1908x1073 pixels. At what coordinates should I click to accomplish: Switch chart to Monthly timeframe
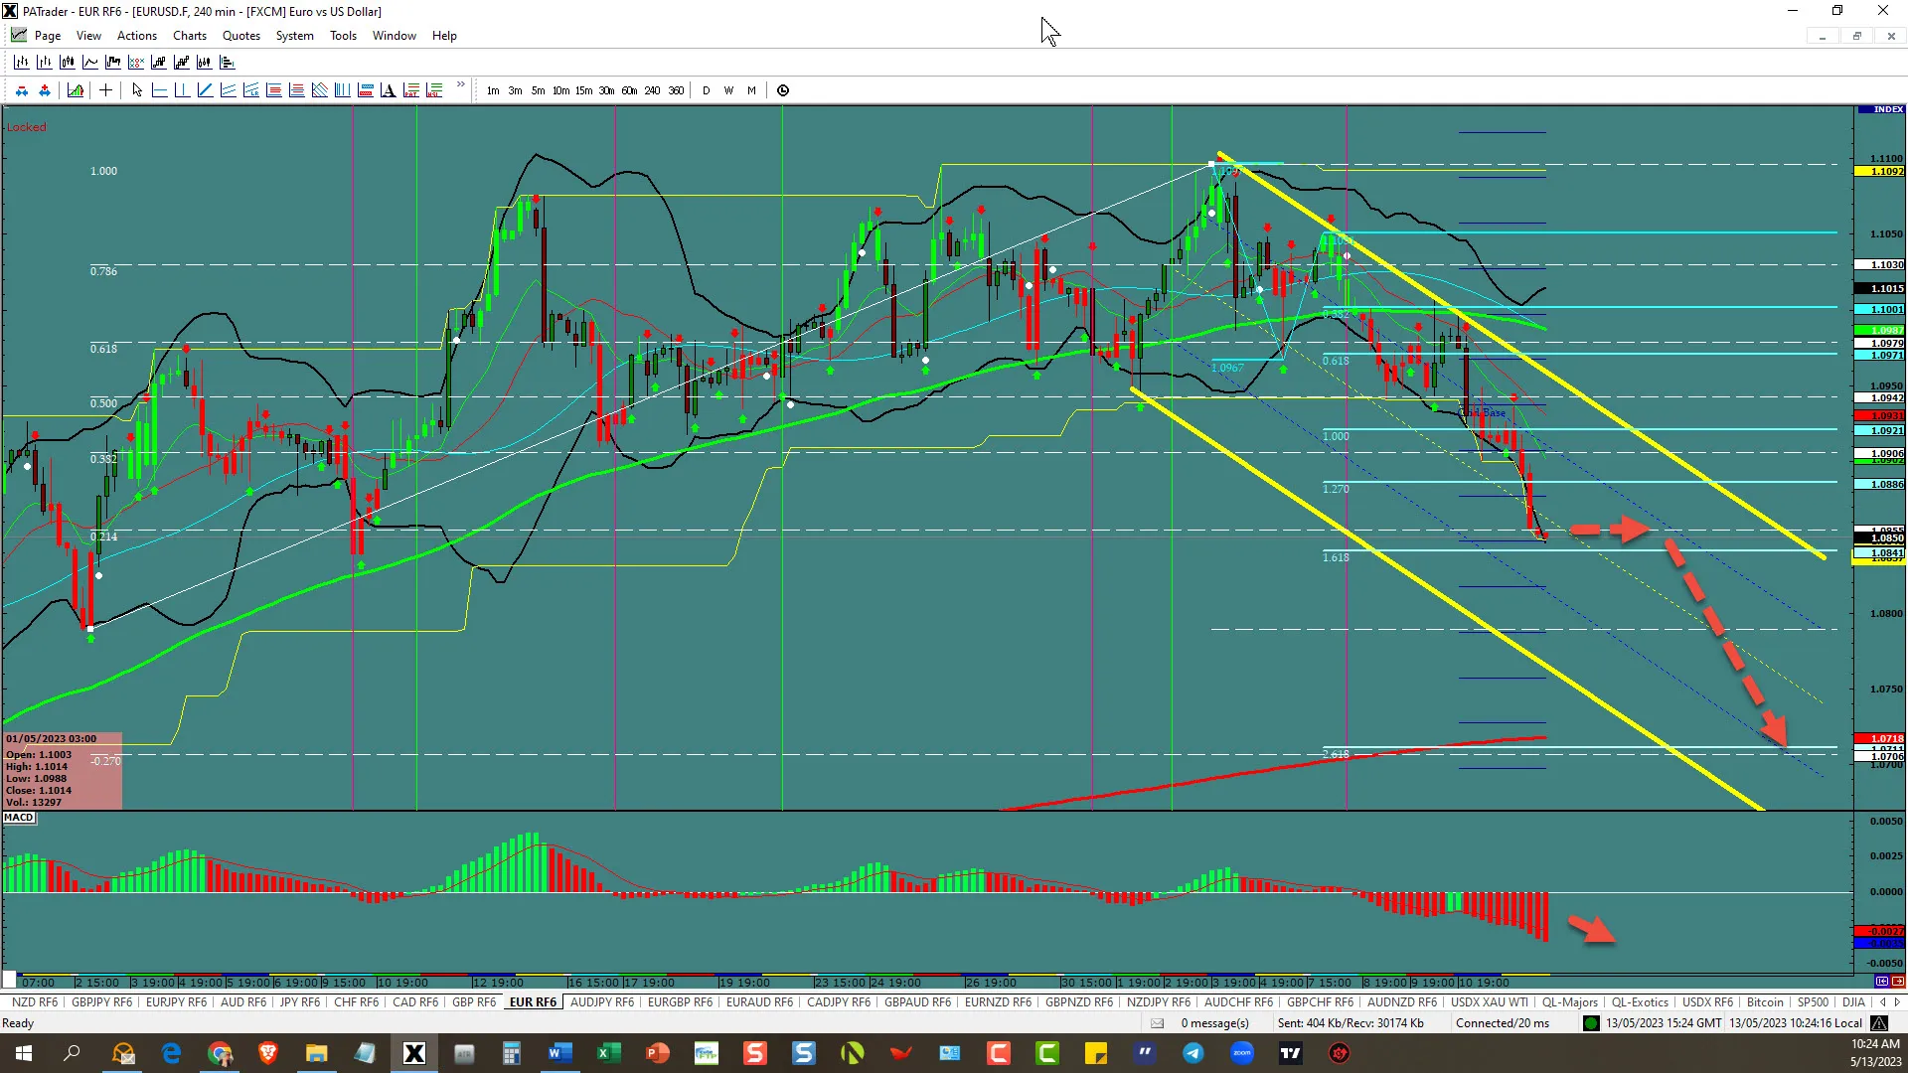(751, 90)
